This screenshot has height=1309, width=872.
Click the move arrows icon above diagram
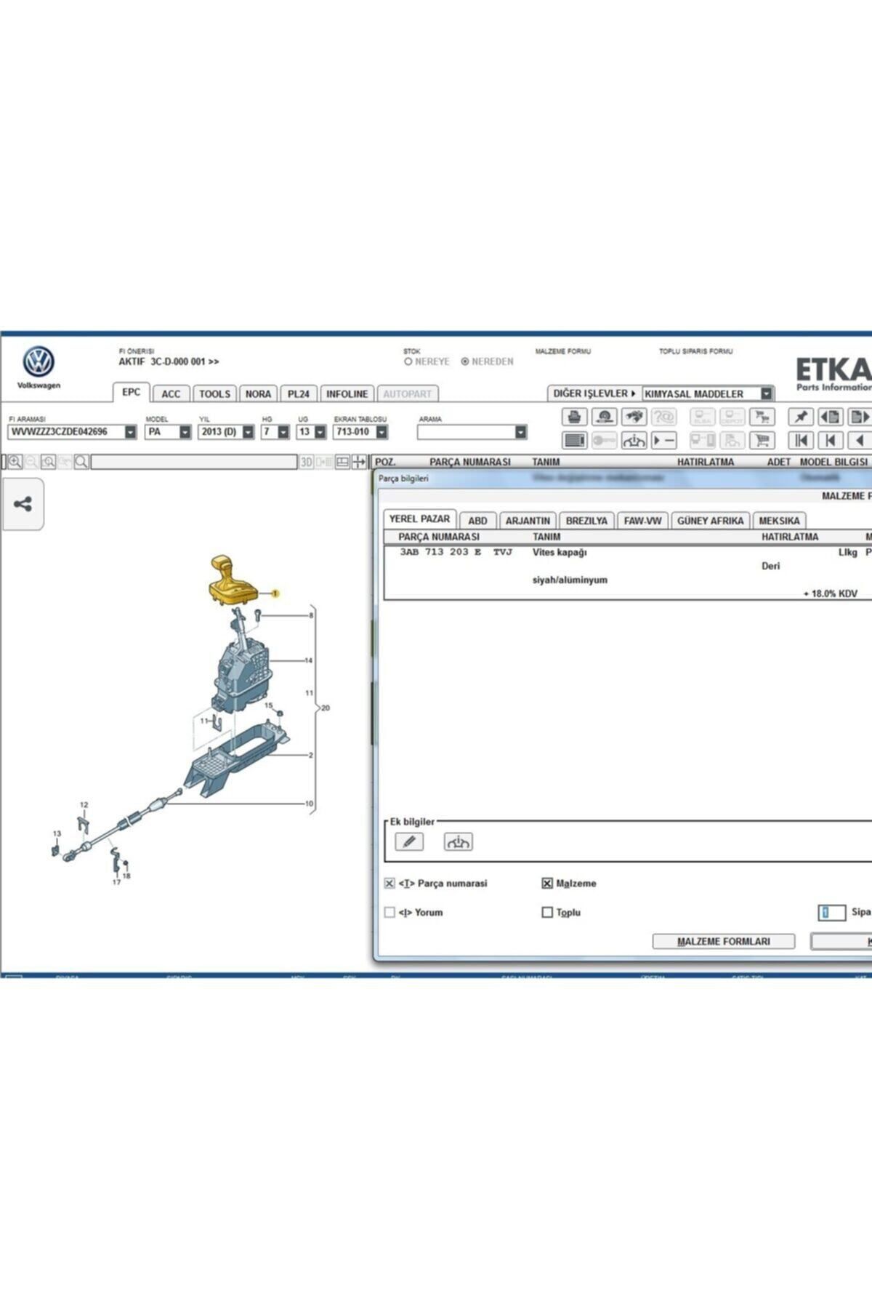359,462
